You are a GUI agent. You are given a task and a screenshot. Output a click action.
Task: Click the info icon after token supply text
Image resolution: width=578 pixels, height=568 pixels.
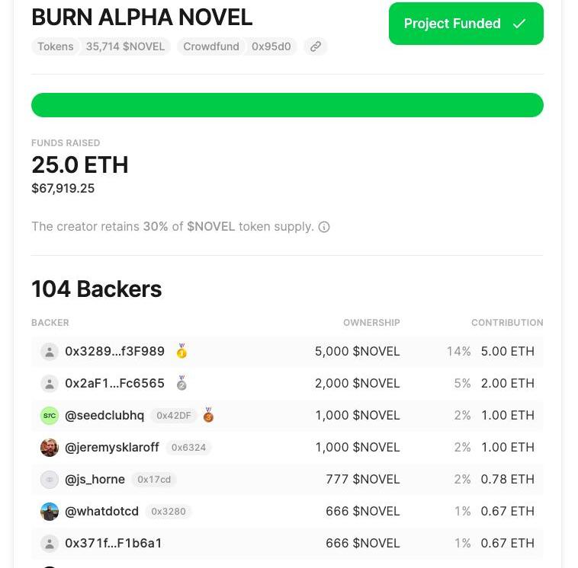(324, 227)
